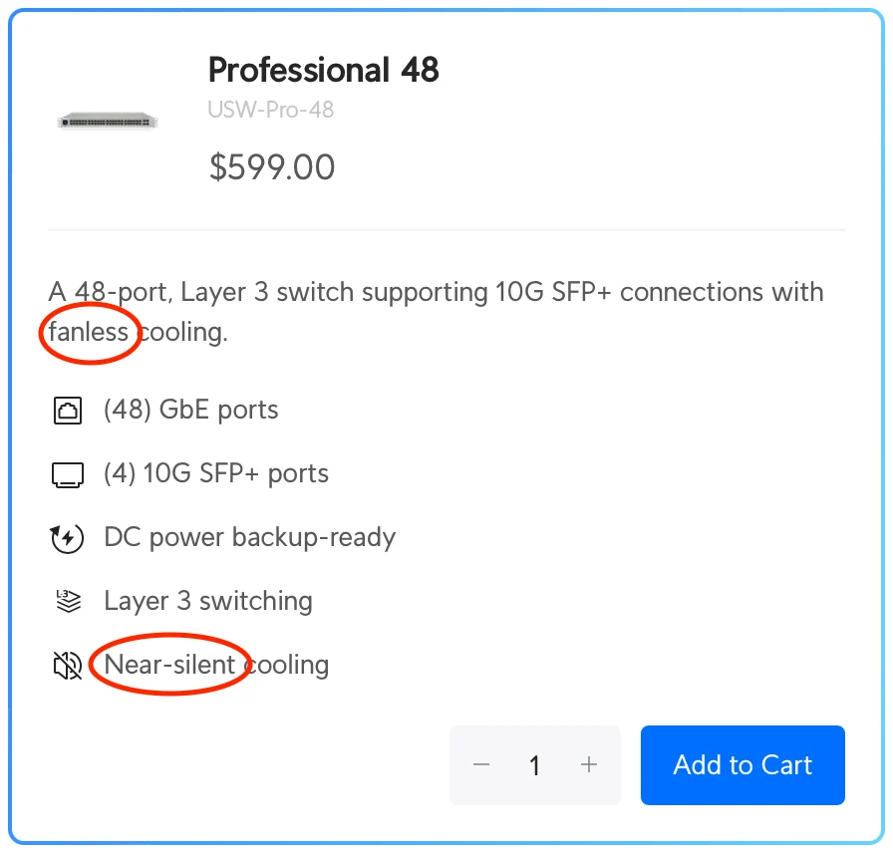Click the 'Near-silent cooling' feature text

click(x=215, y=665)
